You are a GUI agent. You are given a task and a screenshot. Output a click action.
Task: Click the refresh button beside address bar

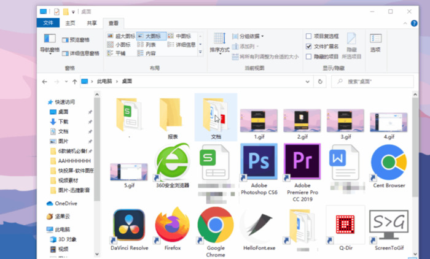[x=320, y=82]
